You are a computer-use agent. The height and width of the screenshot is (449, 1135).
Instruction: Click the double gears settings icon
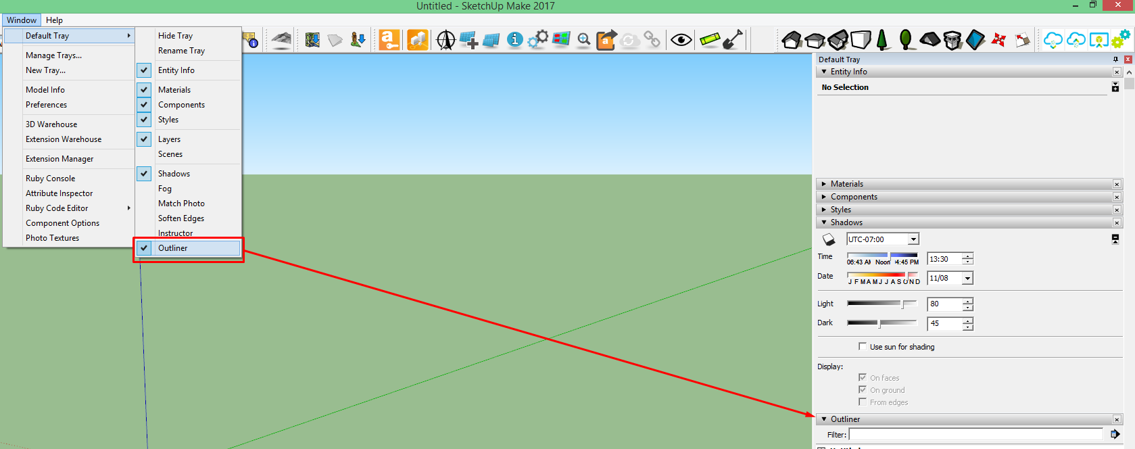(x=538, y=39)
